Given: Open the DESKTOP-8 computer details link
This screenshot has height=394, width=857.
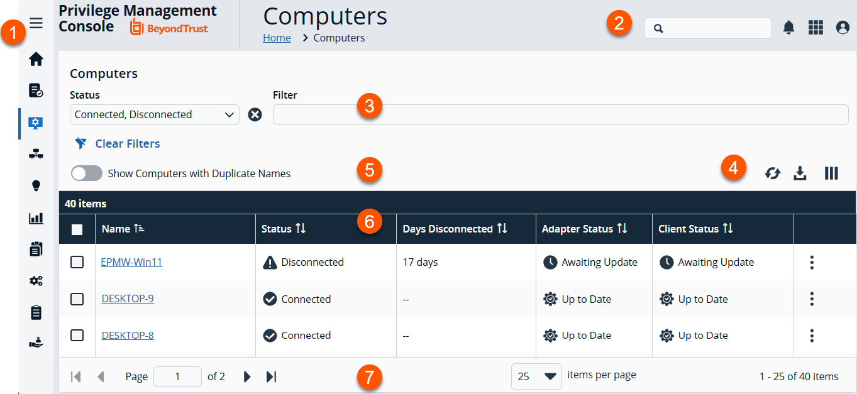Looking at the screenshot, I should [127, 335].
